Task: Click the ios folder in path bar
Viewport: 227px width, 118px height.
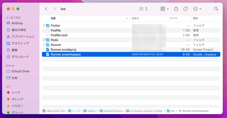Action: pyautogui.click(x=171, y=111)
